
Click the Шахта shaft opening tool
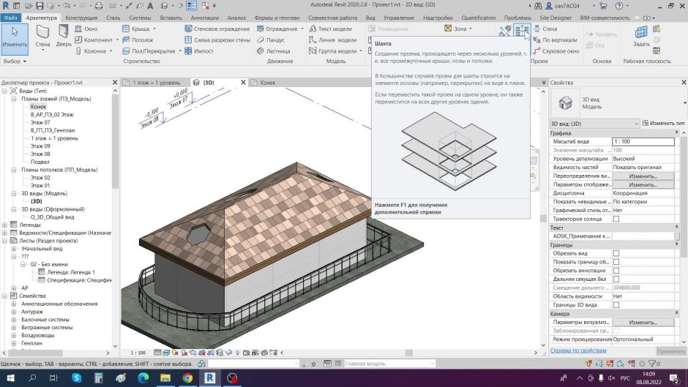[522, 30]
